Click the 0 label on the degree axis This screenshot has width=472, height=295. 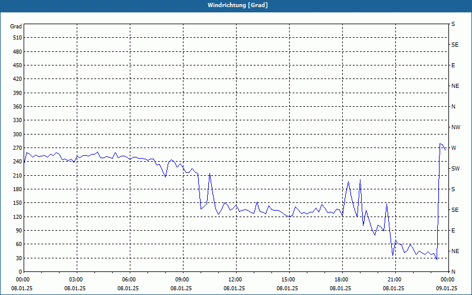click(21, 272)
